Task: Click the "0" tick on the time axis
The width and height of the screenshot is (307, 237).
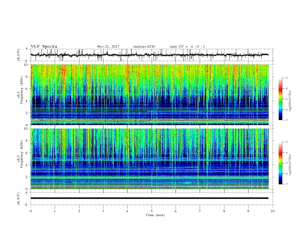Action: (31, 211)
